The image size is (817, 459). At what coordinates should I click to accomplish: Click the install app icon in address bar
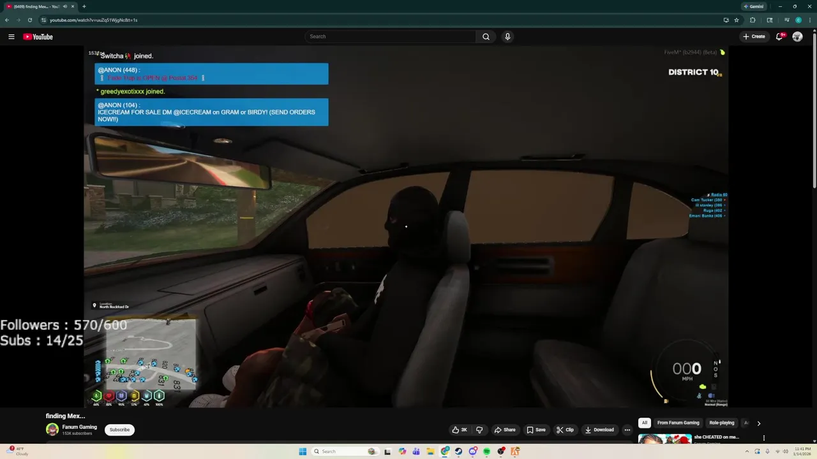(726, 20)
